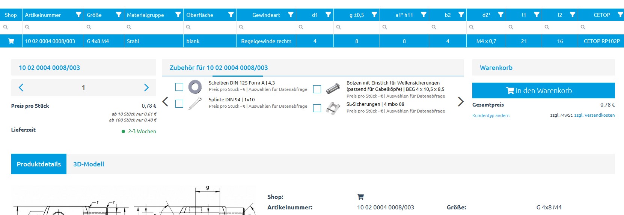
Task: Click the SL-Sicherungen clip thumbnail
Action: coord(333,108)
